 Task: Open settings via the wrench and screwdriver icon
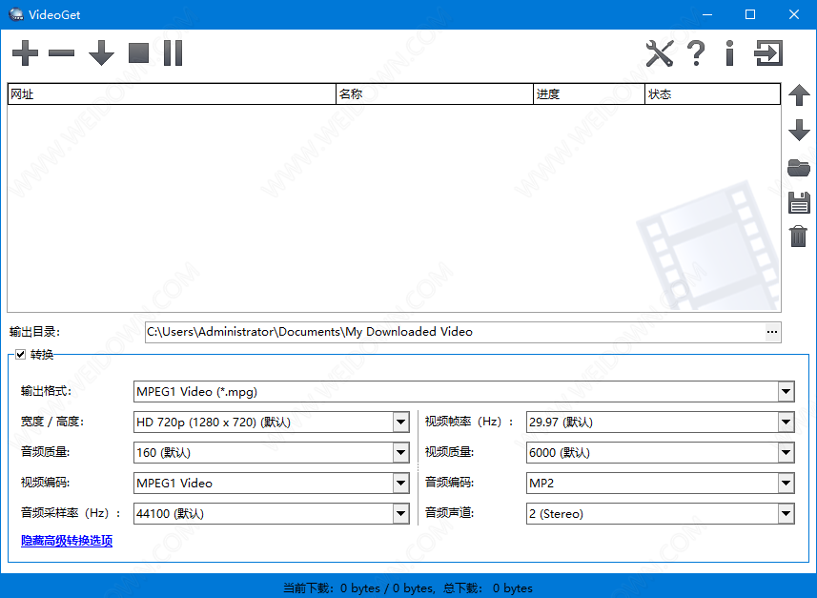[660, 53]
